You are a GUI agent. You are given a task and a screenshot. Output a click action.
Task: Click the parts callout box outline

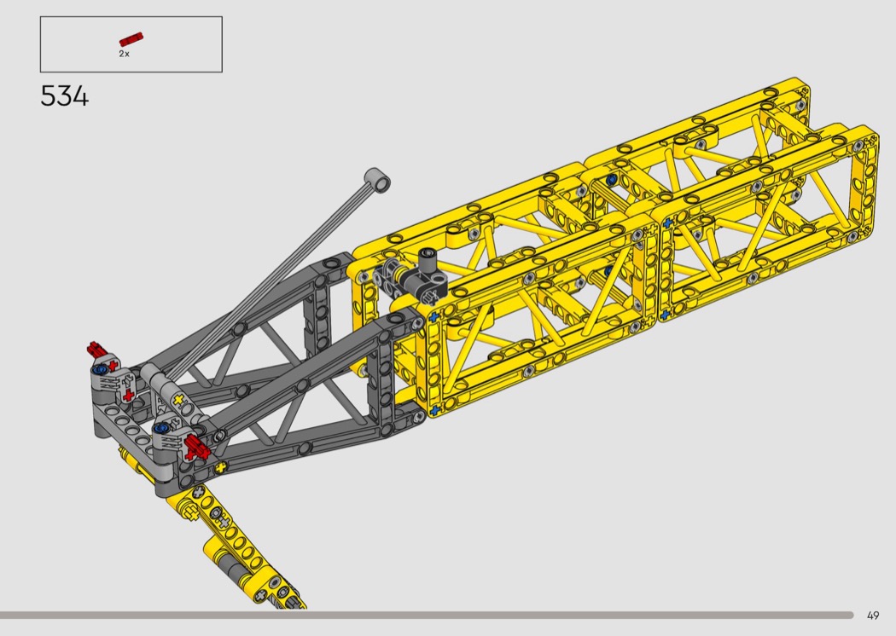coord(131,18)
